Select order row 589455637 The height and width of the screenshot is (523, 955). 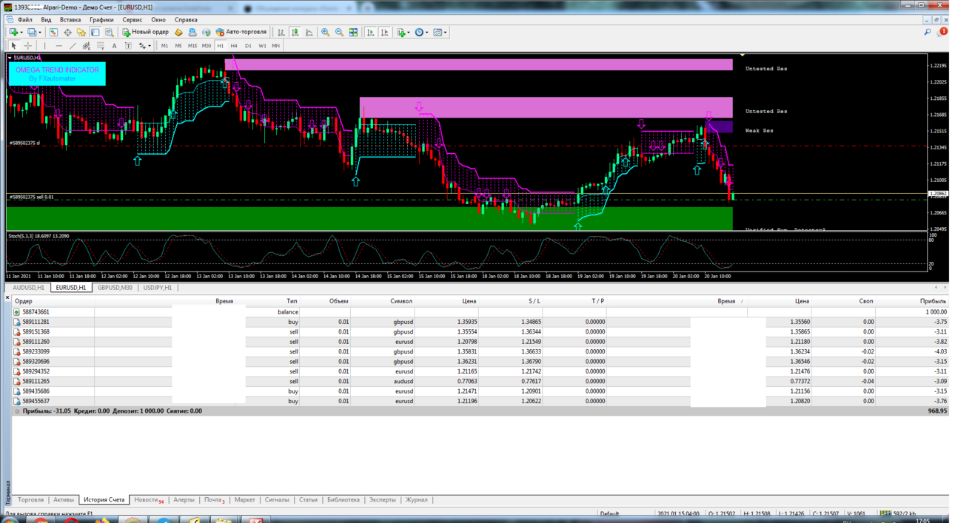pyautogui.click(x=480, y=401)
